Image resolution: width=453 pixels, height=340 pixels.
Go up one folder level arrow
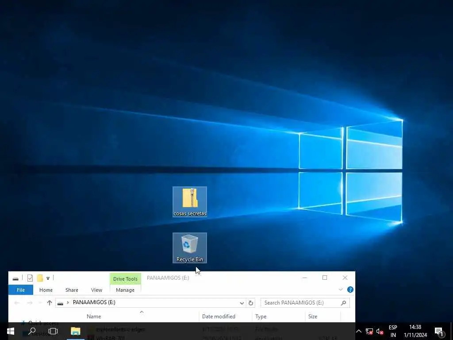[x=50, y=303]
